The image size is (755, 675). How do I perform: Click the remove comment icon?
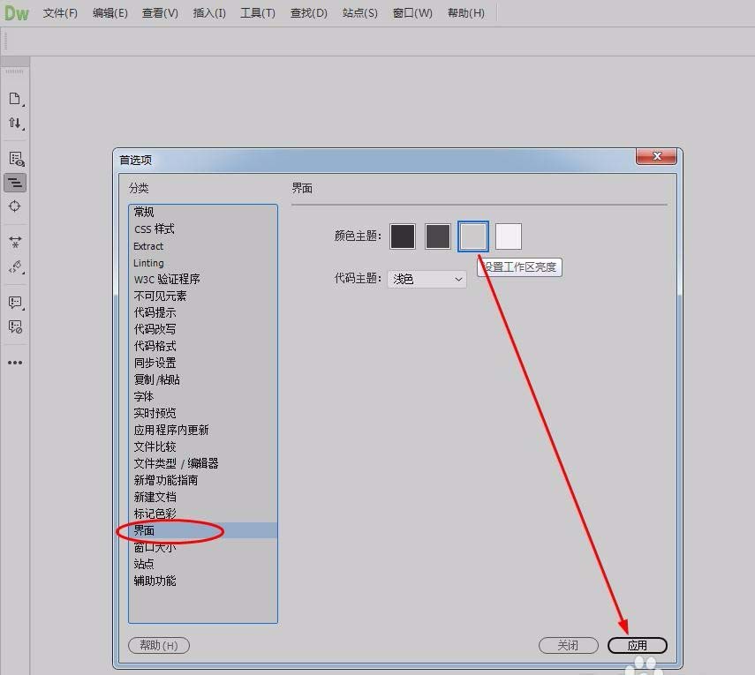coord(15,327)
